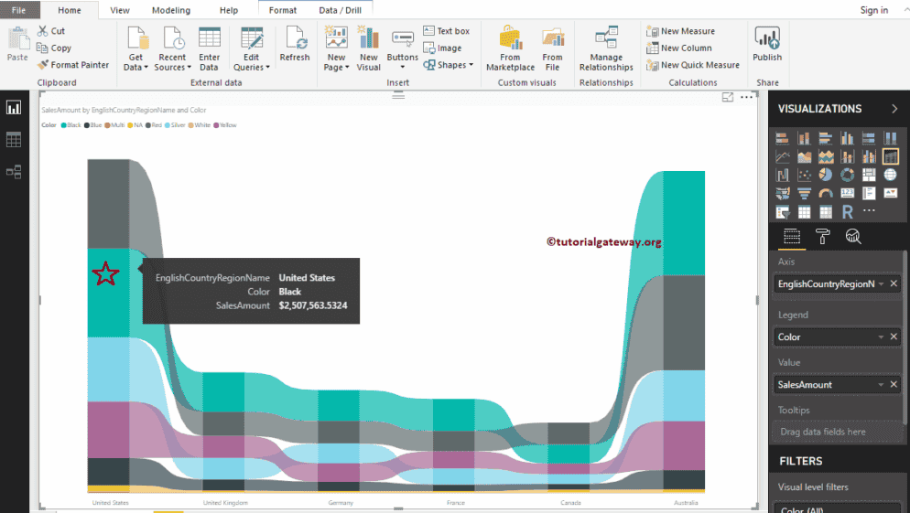Select the Scatter chart visual
910x513 pixels.
point(804,175)
